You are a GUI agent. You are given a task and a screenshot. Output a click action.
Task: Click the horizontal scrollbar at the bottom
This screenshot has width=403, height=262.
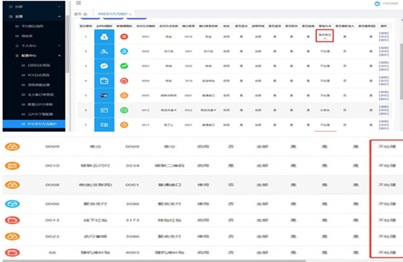pos(151,260)
